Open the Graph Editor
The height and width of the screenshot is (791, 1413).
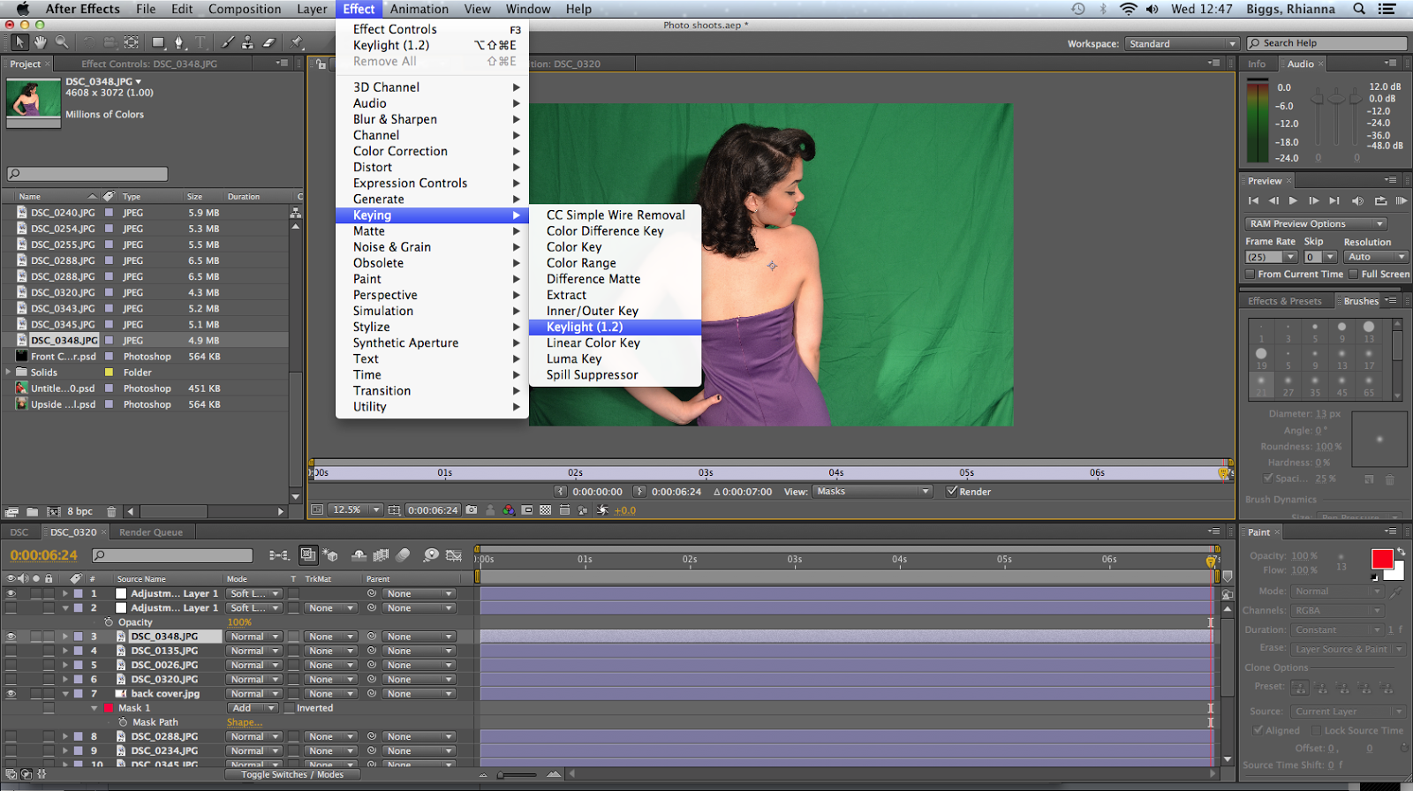454,555
